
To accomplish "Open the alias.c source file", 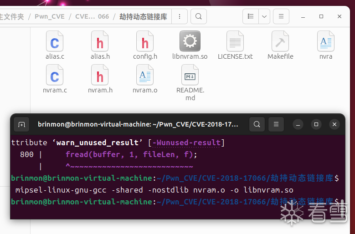I will coord(55,46).
